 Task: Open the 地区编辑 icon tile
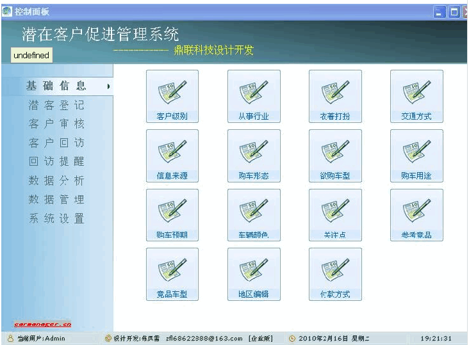pyautogui.click(x=254, y=274)
